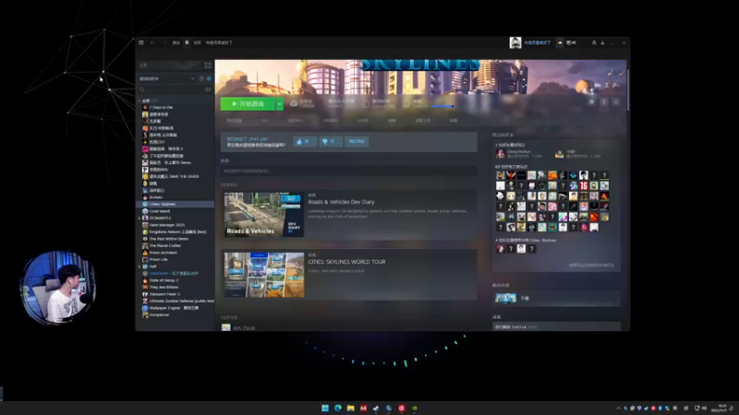
Task: Click thumbs down recommend button
Action: pyautogui.click(x=331, y=141)
